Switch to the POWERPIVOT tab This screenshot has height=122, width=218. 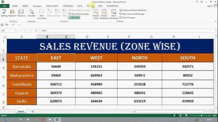click(x=113, y=6)
